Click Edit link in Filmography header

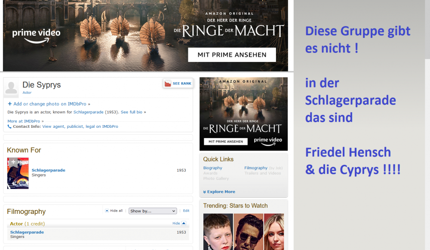pyautogui.click(x=186, y=211)
